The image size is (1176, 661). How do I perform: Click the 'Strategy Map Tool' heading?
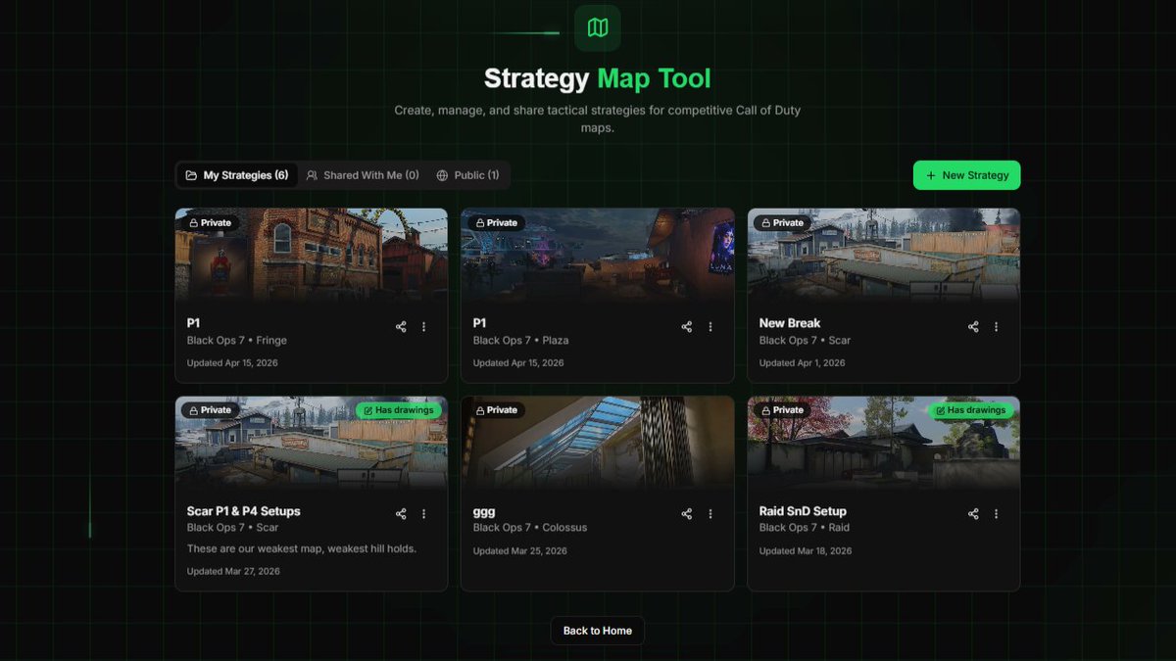pyautogui.click(x=598, y=78)
